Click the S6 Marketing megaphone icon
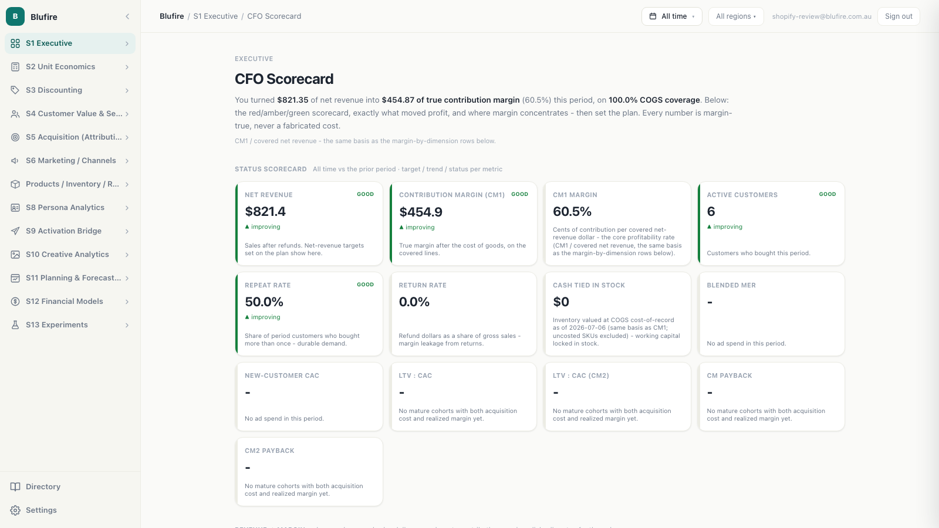 coord(15,161)
